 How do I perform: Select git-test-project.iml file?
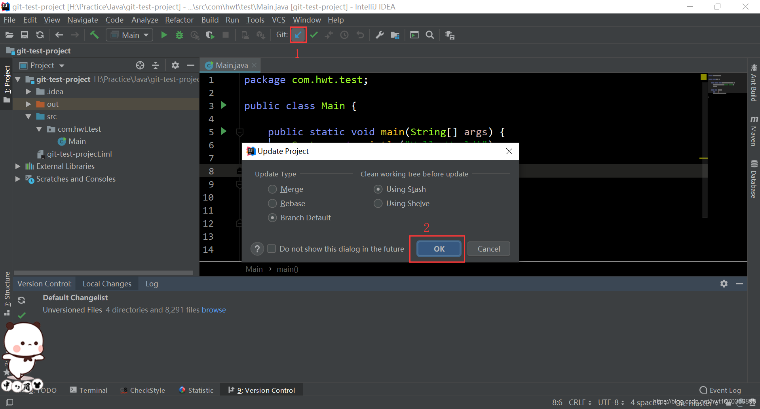[74, 154]
